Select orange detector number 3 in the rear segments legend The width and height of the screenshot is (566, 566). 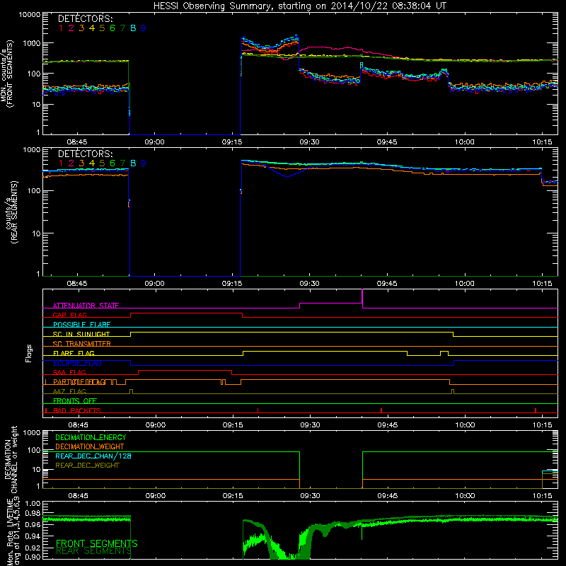tap(81, 163)
